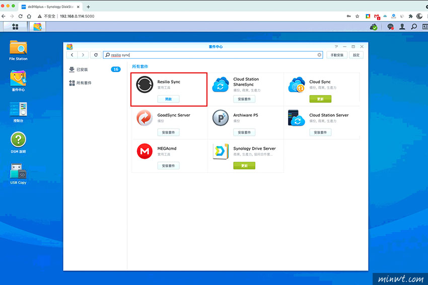Open the DSM widgets panel icon
The width and height of the screenshot is (428, 285).
click(425, 27)
